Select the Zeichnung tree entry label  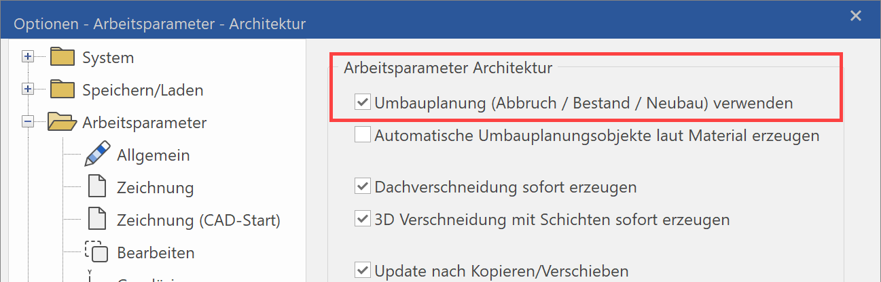coord(155,188)
